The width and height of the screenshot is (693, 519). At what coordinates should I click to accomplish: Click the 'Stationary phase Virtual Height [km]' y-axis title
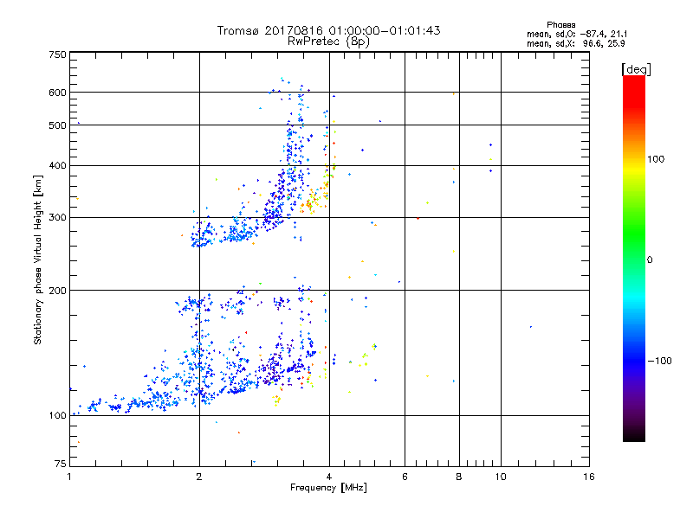click(x=37, y=259)
